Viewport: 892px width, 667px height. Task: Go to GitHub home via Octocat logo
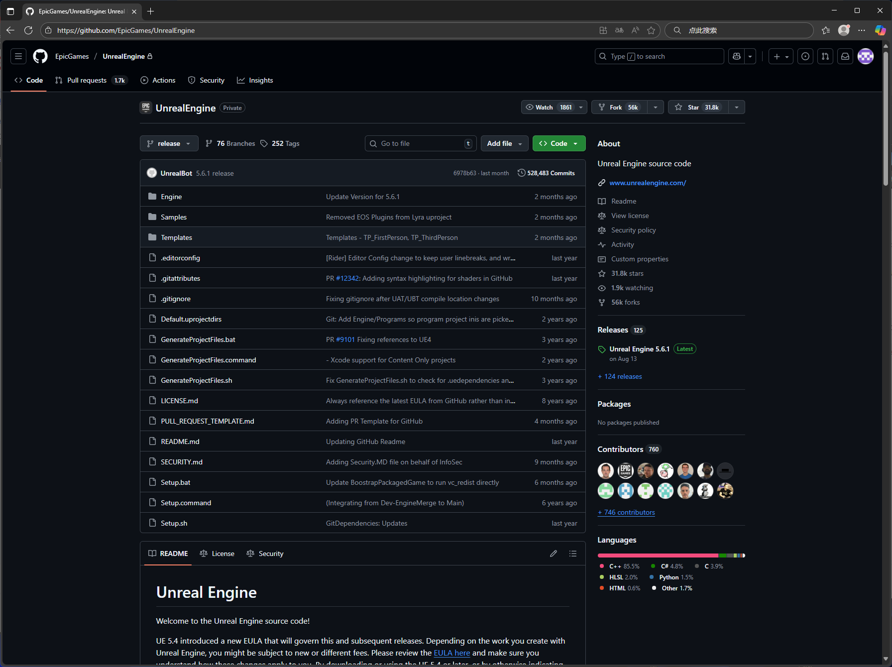pos(40,56)
